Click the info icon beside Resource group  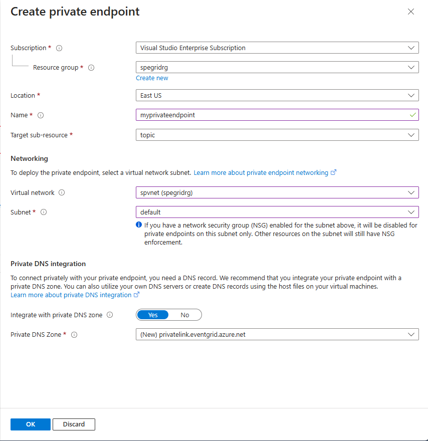pos(91,68)
